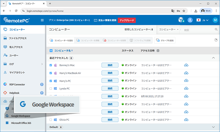Viewport: 220px width, 132px height.
Task: Select Microsoft Office 365 backup in sidebar
Action: coord(21,123)
